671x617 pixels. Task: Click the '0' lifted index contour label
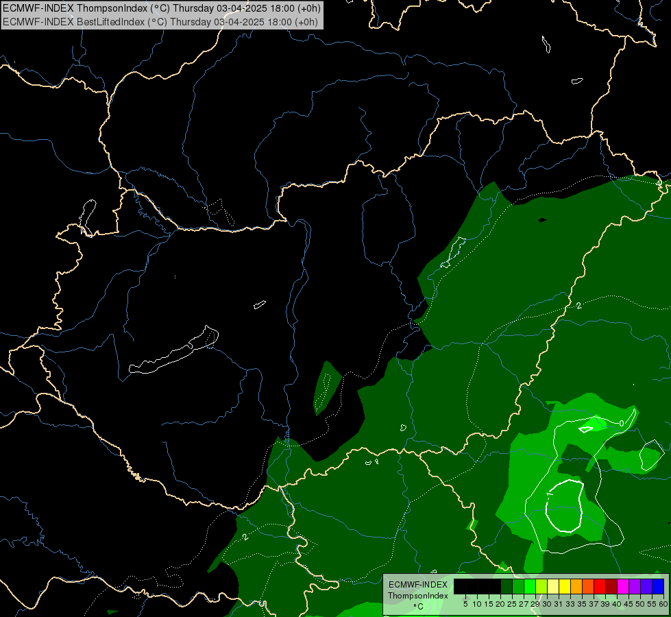click(x=622, y=424)
